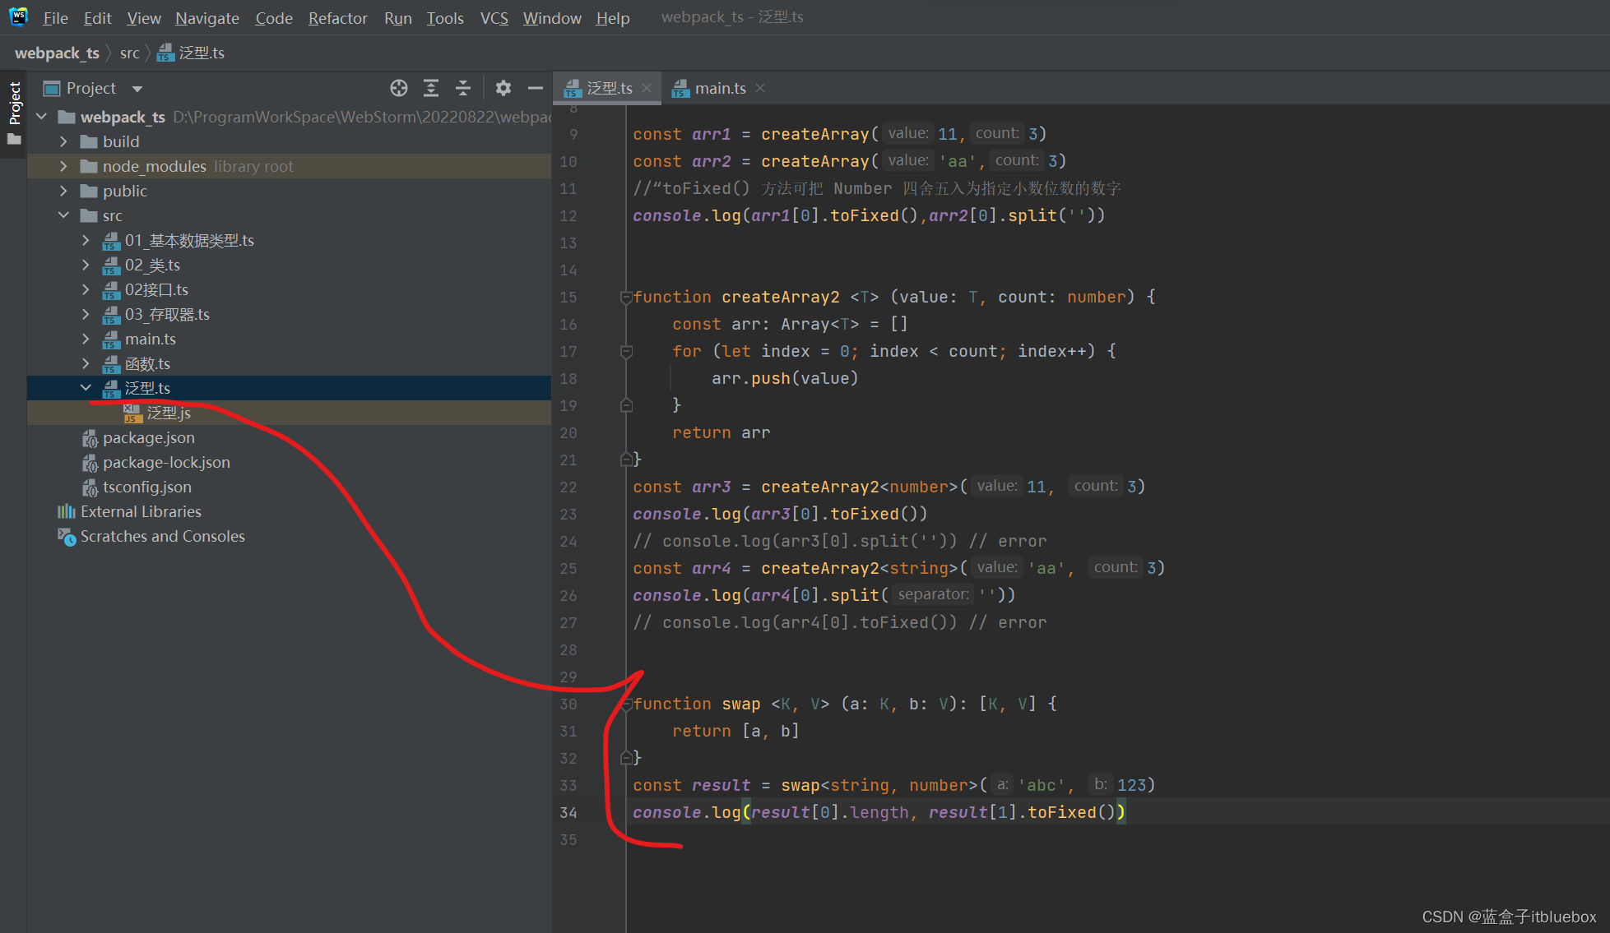The image size is (1610, 933).
Task: Click the locate current file target icon
Action: (x=399, y=88)
